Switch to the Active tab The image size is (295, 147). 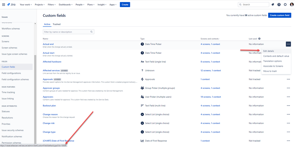[x=47, y=24]
